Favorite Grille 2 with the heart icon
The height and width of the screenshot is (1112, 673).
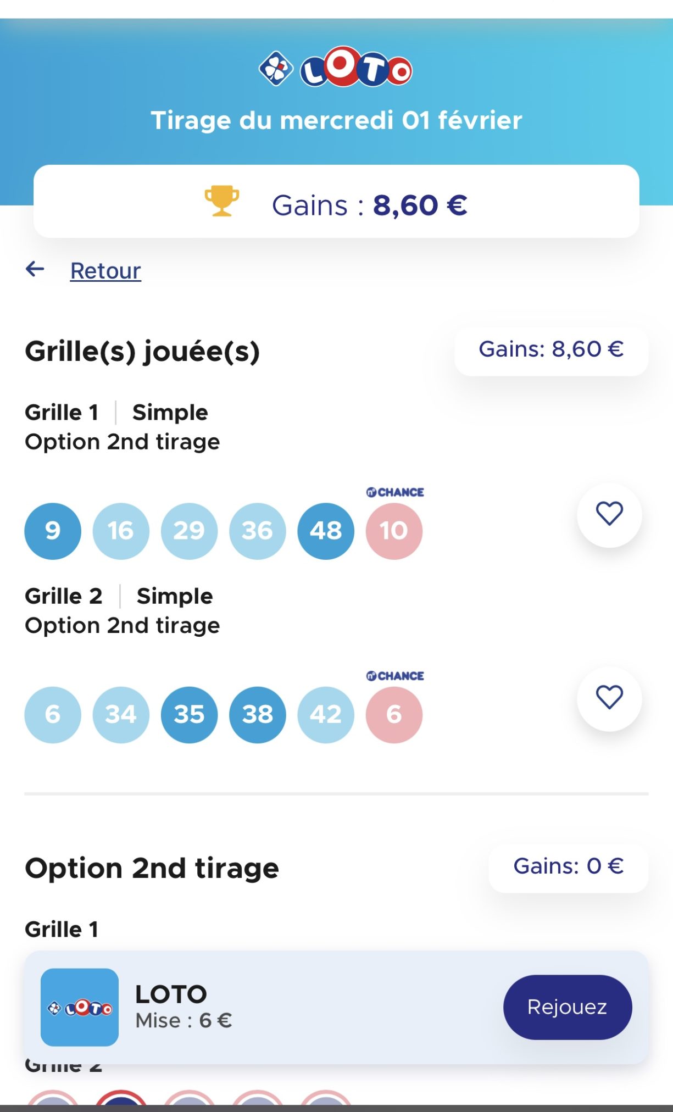609,698
